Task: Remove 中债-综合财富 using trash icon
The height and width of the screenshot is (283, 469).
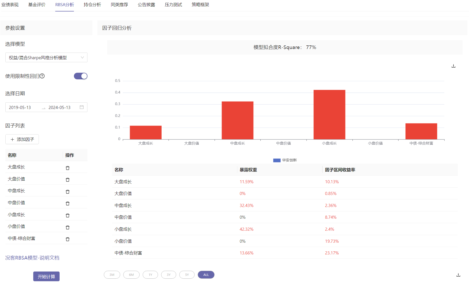Action: [x=68, y=239]
